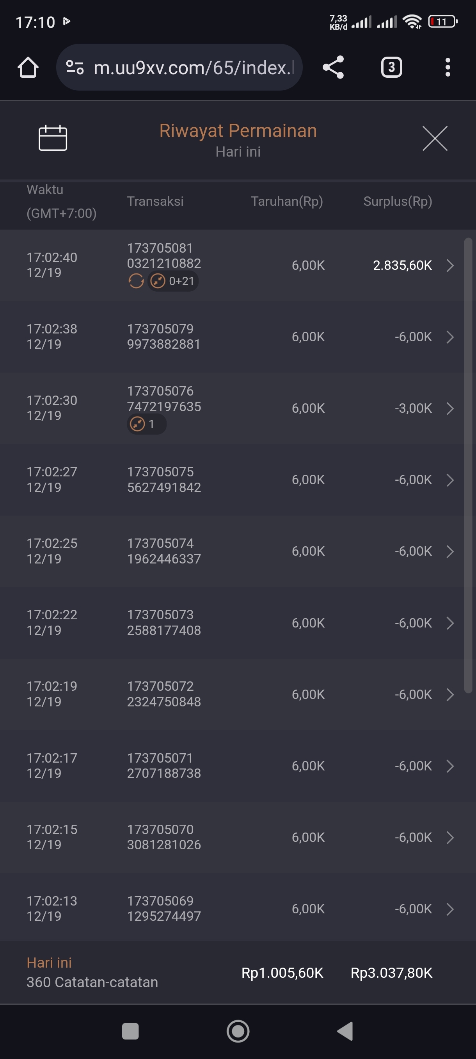
Task: Tap the site settings icon in address bar
Action: tap(75, 68)
